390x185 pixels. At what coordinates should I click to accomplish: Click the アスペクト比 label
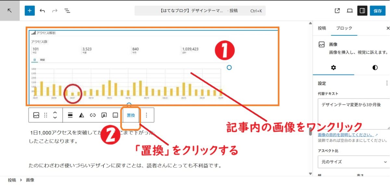[x=328, y=151]
